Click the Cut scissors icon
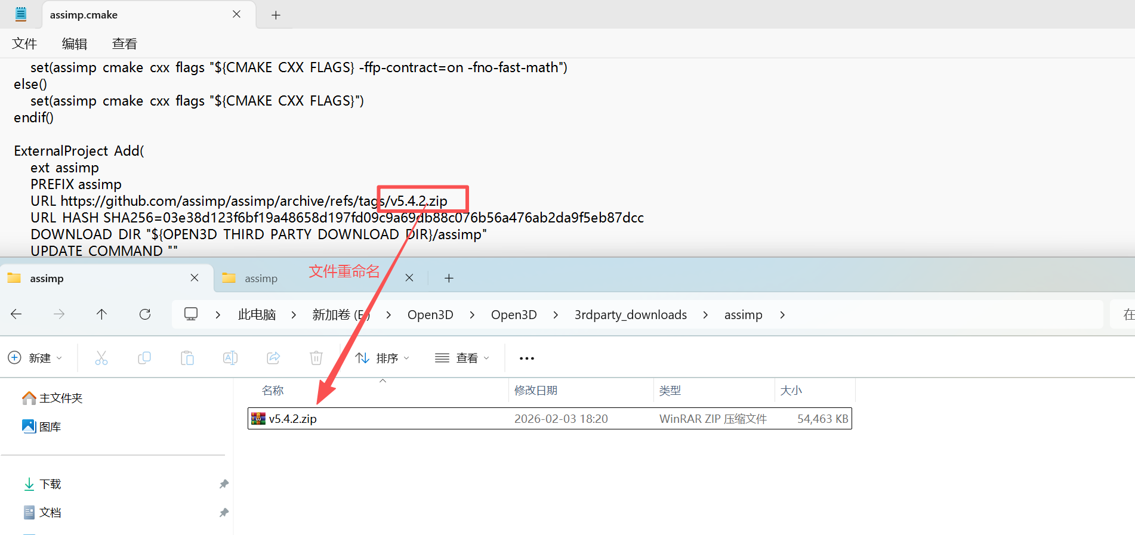The height and width of the screenshot is (535, 1135). point(101,358)
